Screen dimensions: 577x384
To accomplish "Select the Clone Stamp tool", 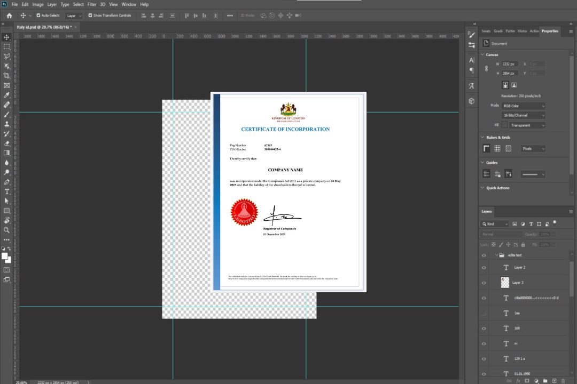I will [x=6, y=124].
